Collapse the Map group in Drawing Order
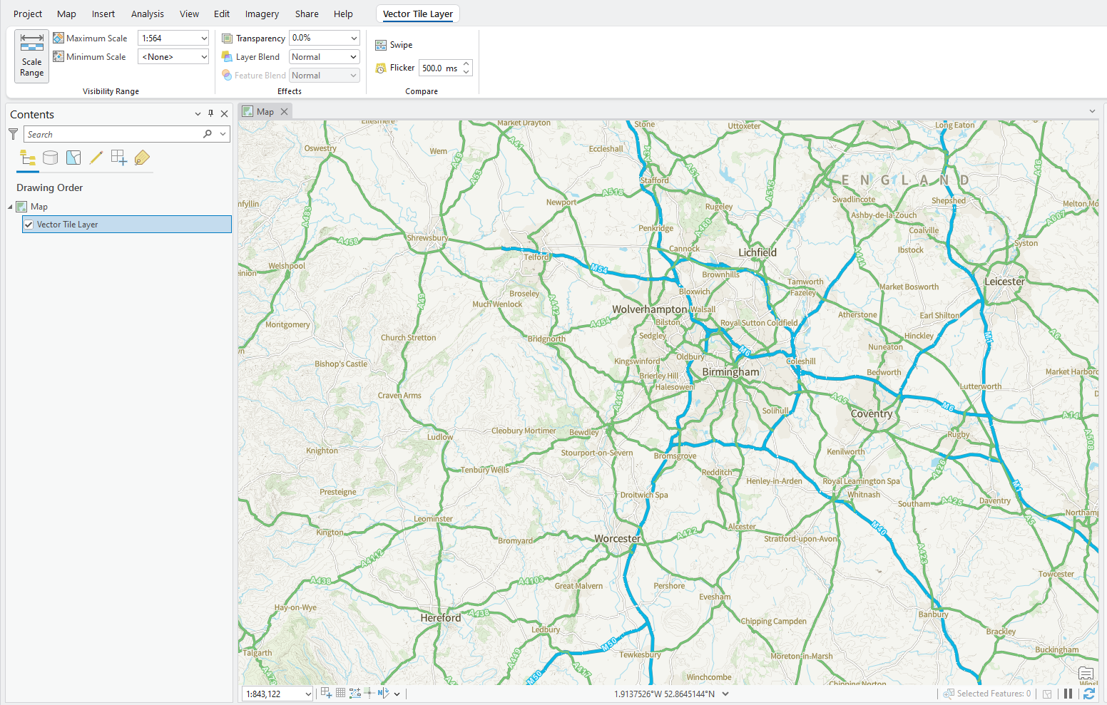1107x705 pixels. click(x=10, y=206)
